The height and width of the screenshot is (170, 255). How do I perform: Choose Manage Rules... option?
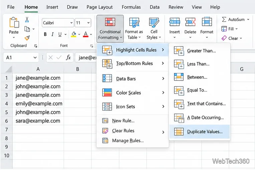point(133,140)
